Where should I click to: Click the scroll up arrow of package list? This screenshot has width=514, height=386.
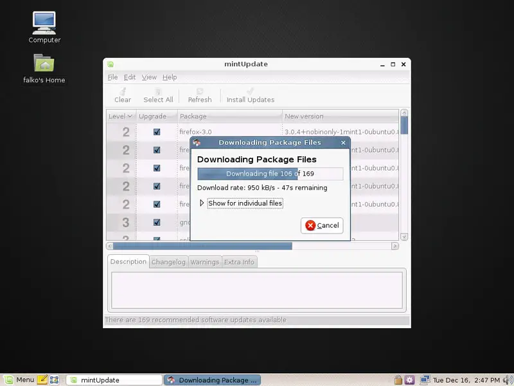[404, 113]
